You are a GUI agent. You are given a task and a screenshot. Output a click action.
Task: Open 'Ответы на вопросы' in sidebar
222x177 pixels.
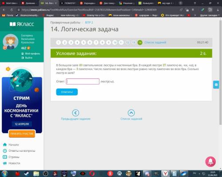click(x=19, y=151)
